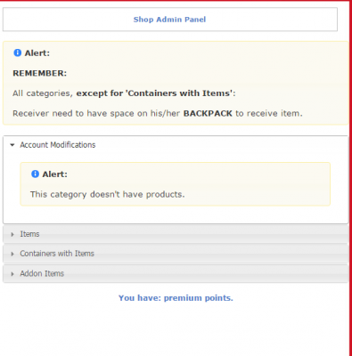
Task: Click the 'Alert:' heading inside Account Modifications
Action: tap(55, 174)
